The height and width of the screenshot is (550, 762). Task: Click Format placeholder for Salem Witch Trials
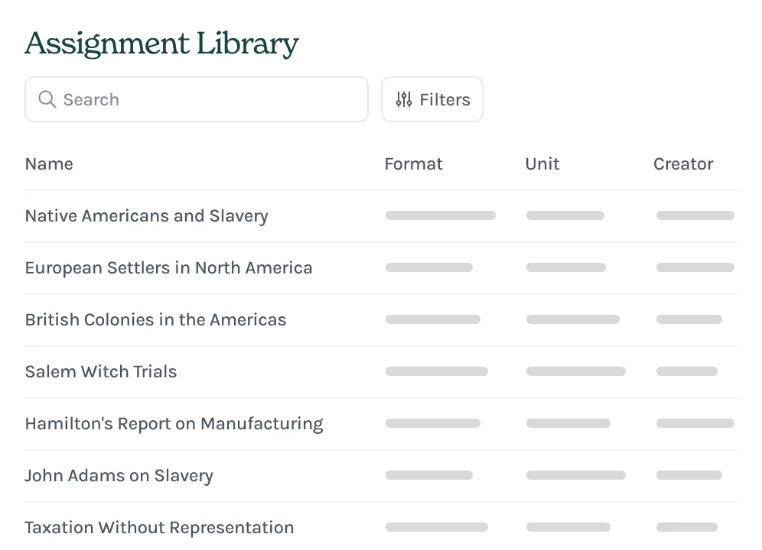436,371
